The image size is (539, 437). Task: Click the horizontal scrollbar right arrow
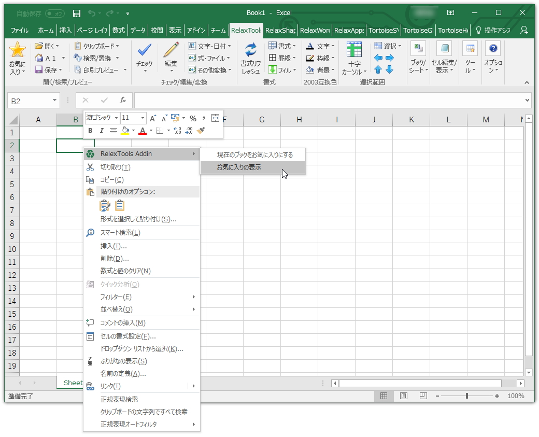point(520,383)
